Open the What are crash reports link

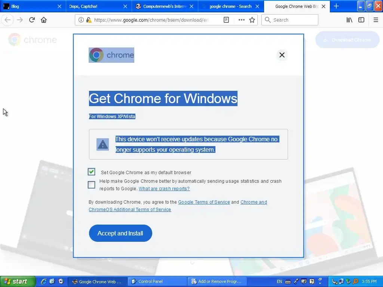coord(164,189)
